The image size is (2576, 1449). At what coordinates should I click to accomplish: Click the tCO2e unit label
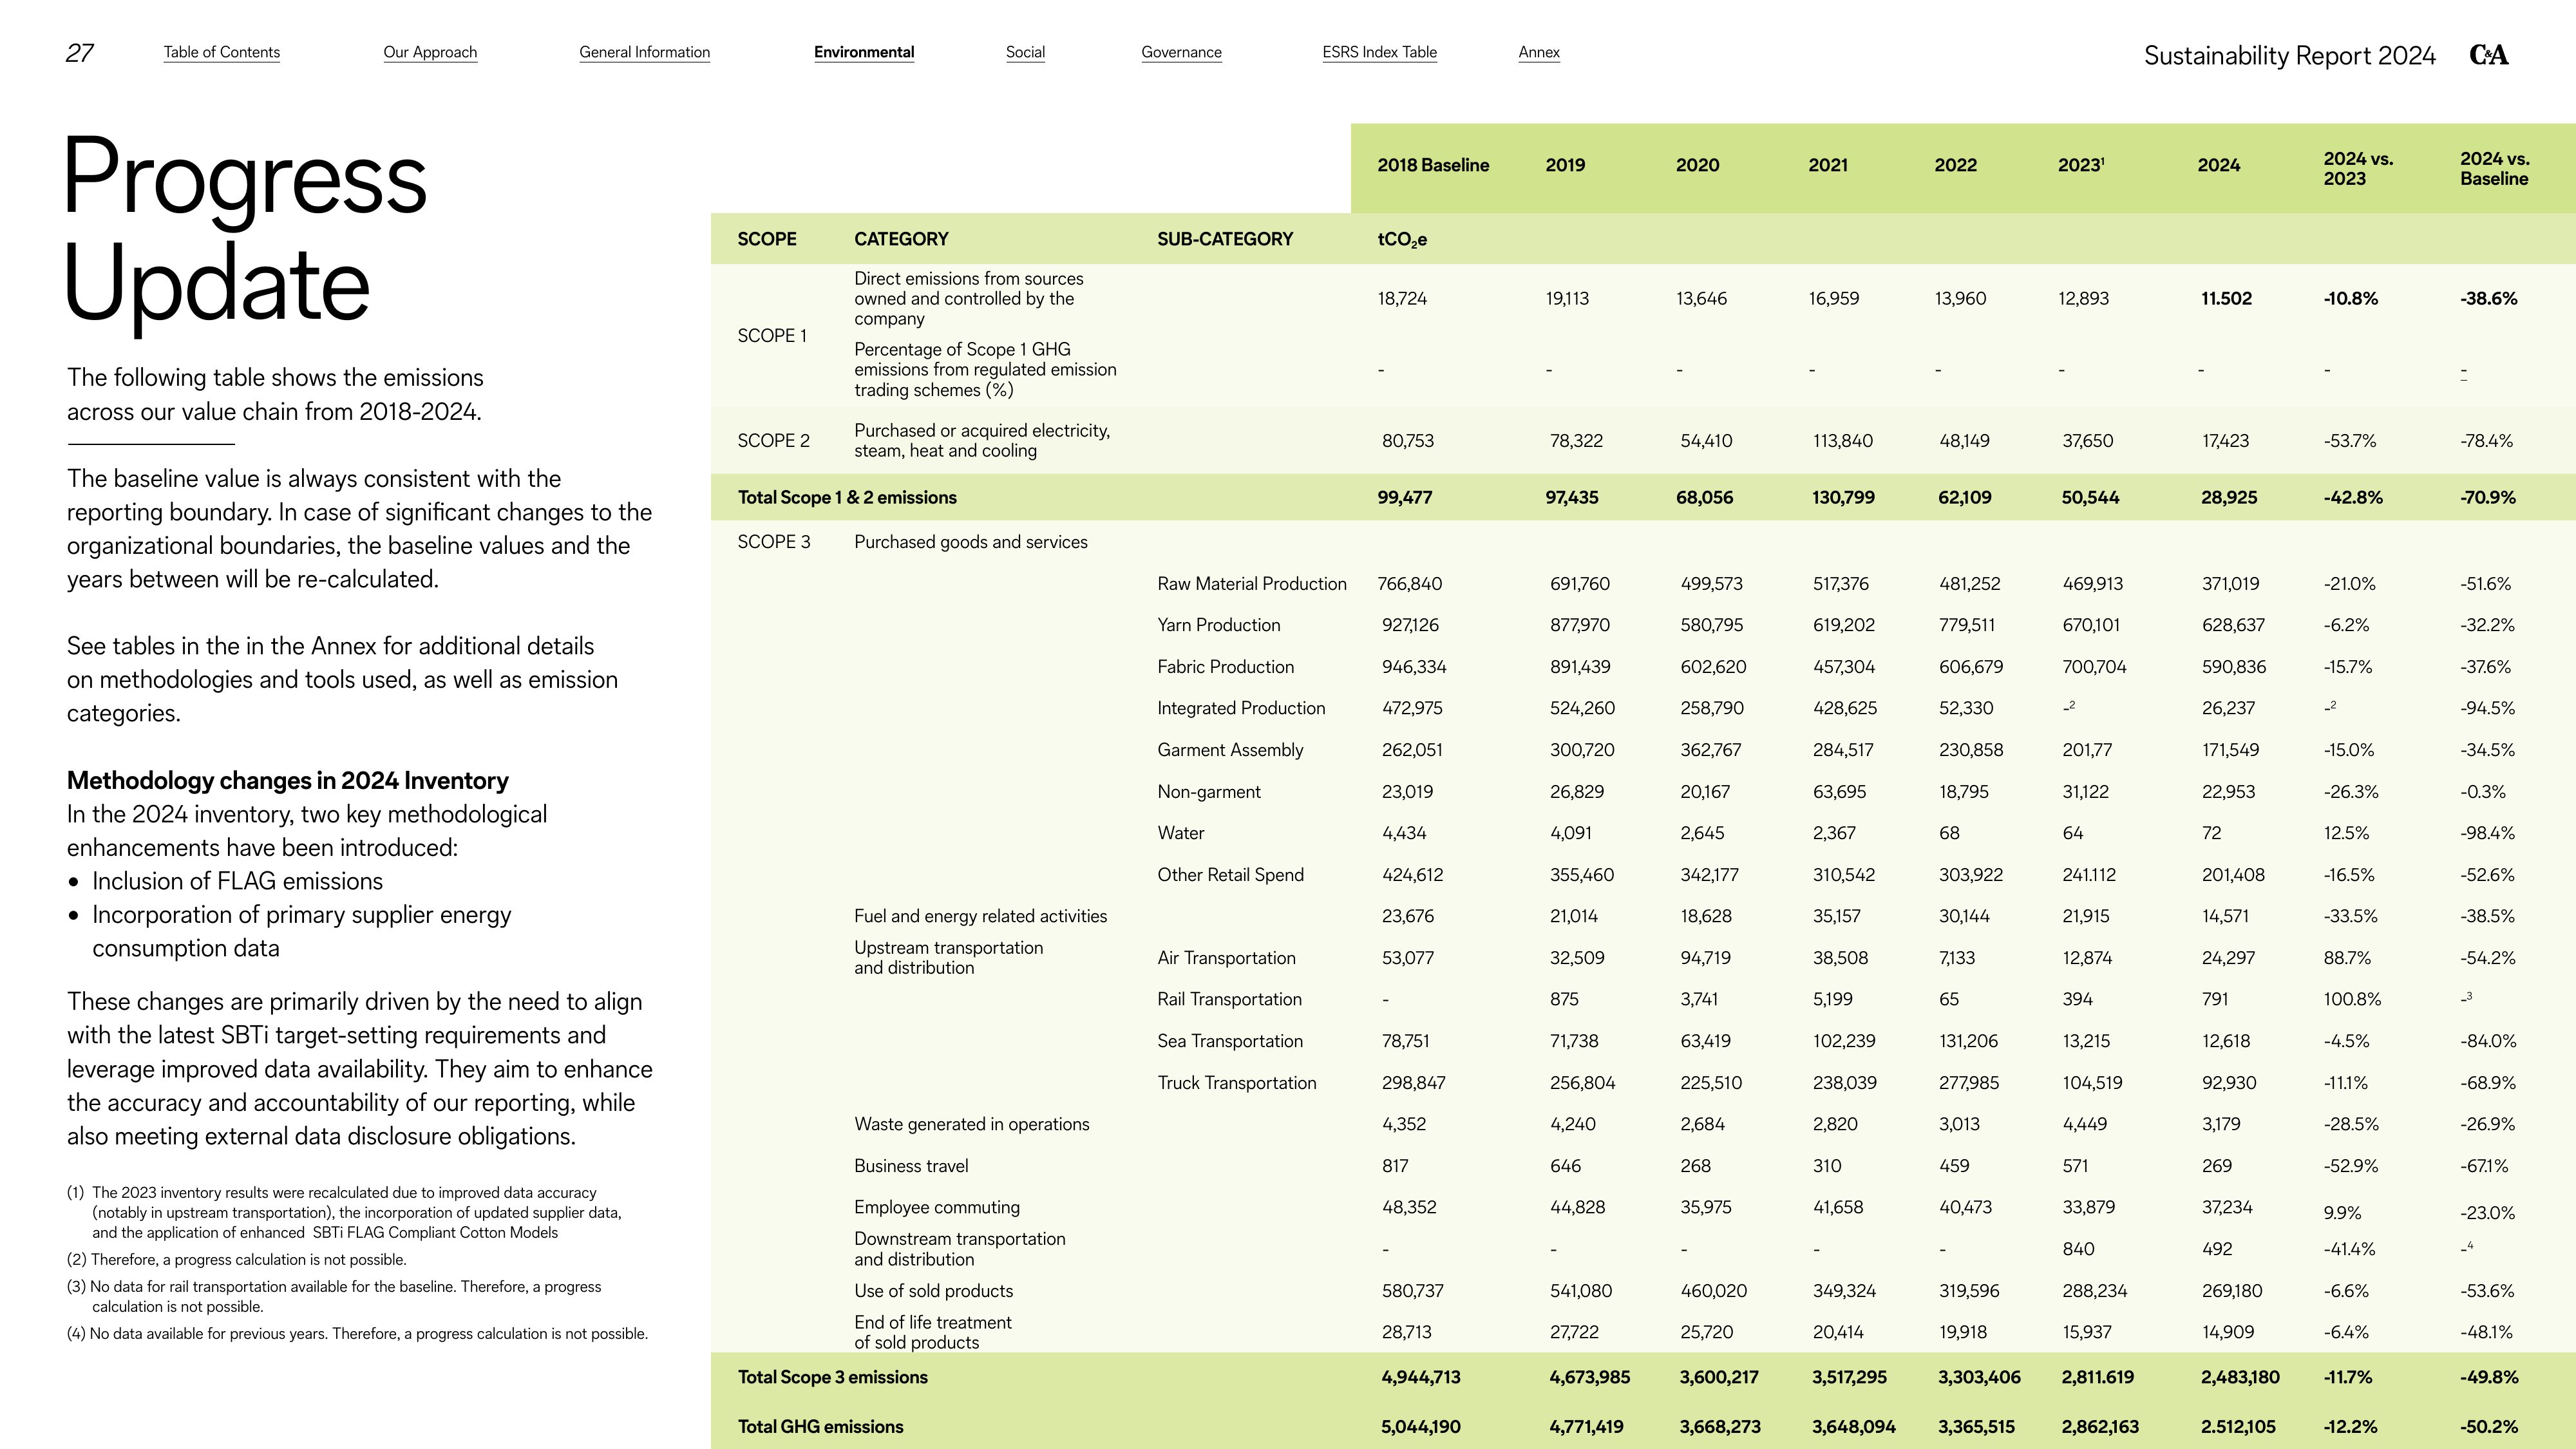click(x=1402, y=240)
